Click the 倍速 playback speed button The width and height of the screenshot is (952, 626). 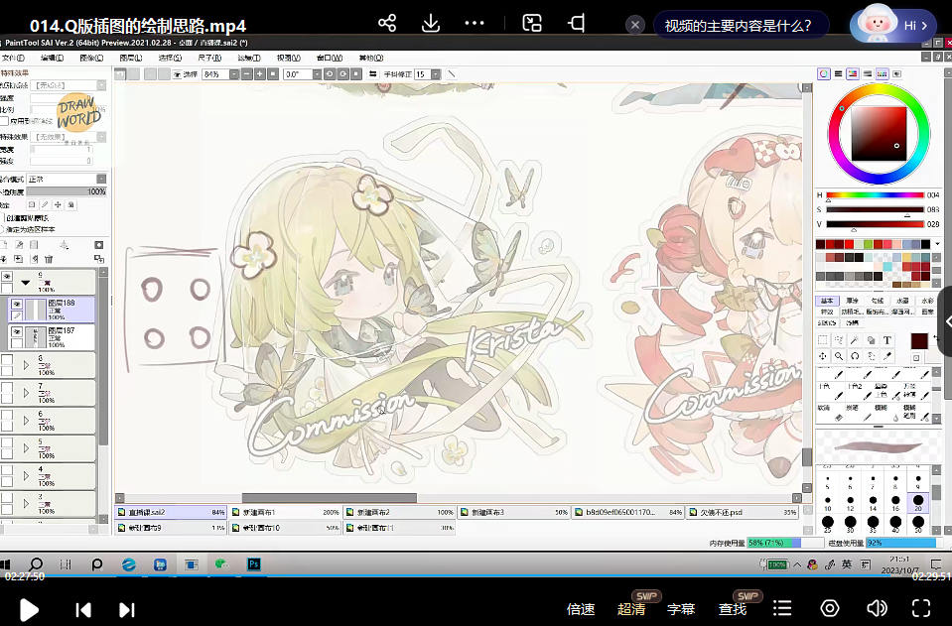pos(580,609)
